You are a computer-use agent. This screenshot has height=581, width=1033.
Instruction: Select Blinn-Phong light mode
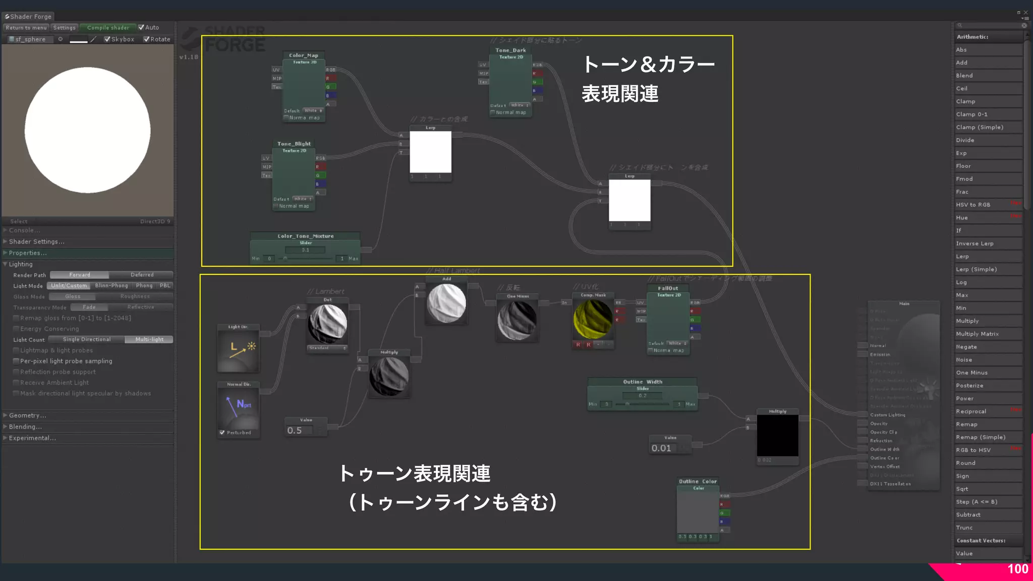[111, 285]
